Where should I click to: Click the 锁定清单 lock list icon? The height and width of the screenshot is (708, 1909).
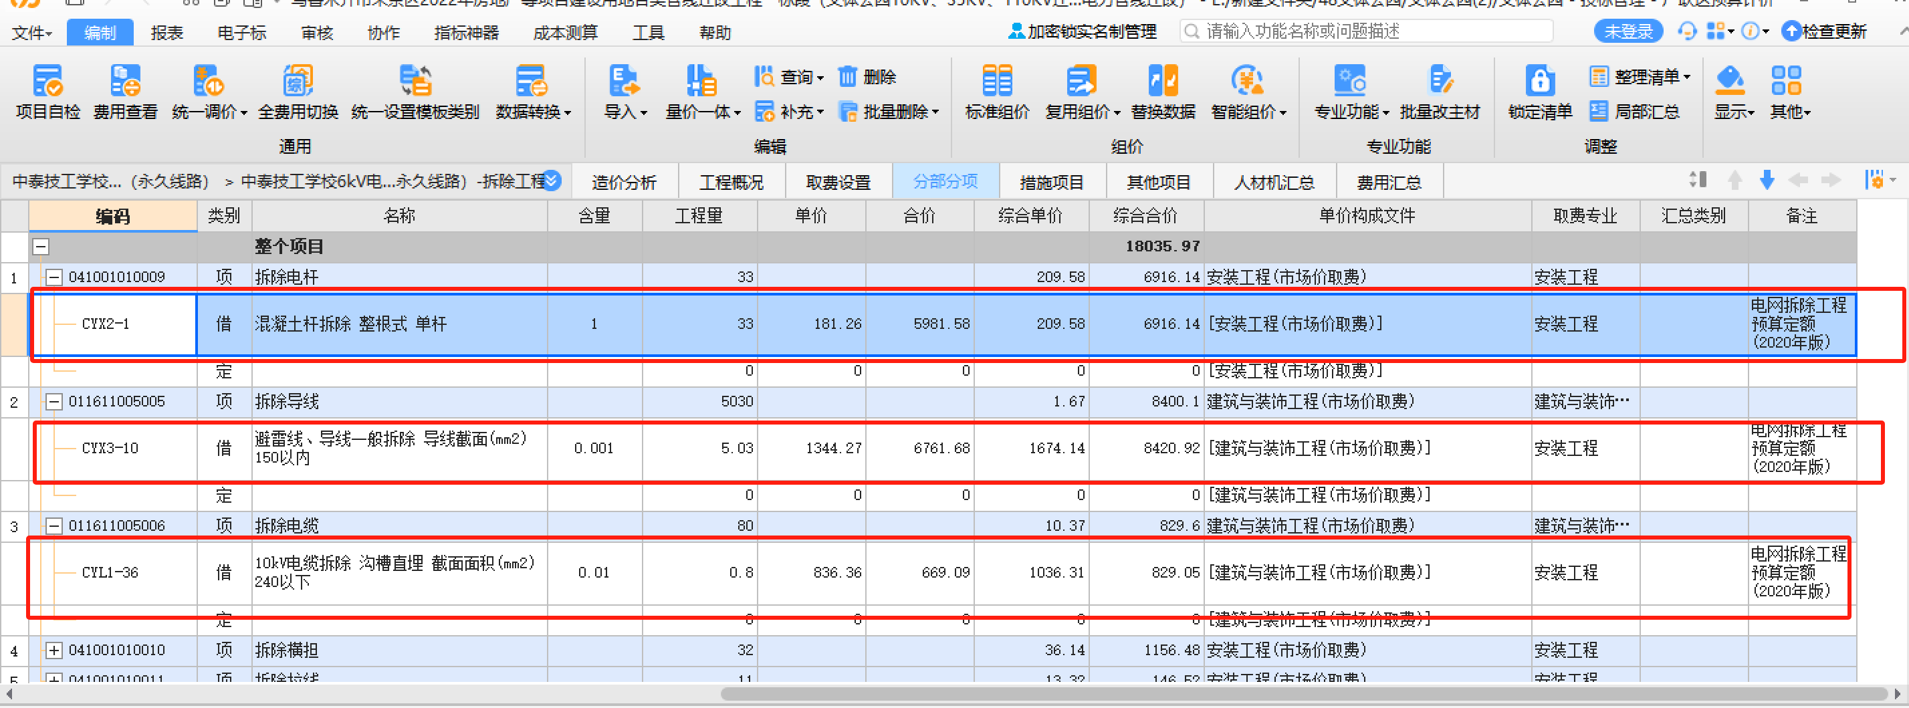click(x=1540, y=80)
